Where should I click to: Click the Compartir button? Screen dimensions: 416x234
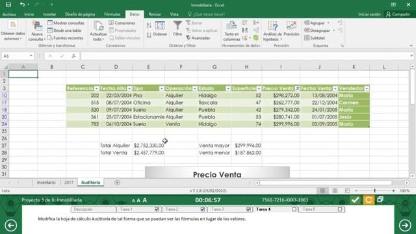coord(398,14)
